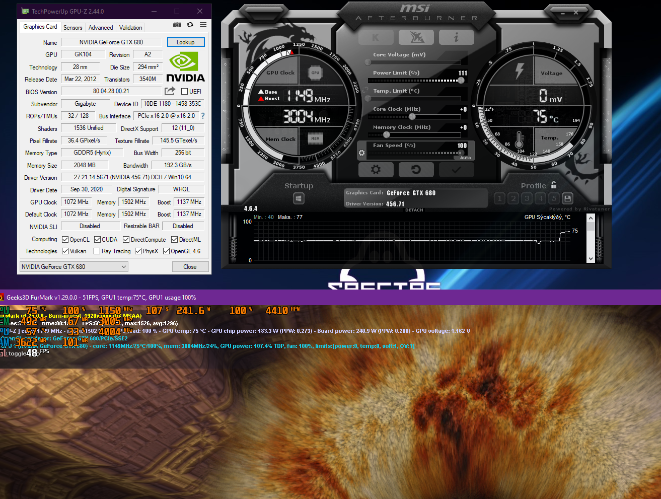Apply settings with the checkmark button
The width and height of the screenshot is (661, 499).
(456, 170)
